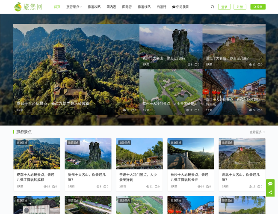Viewport: 278px width, 214px height.
Task: Click comment icon on 常州十大冷门景点 banner
Action: [196, 110]
